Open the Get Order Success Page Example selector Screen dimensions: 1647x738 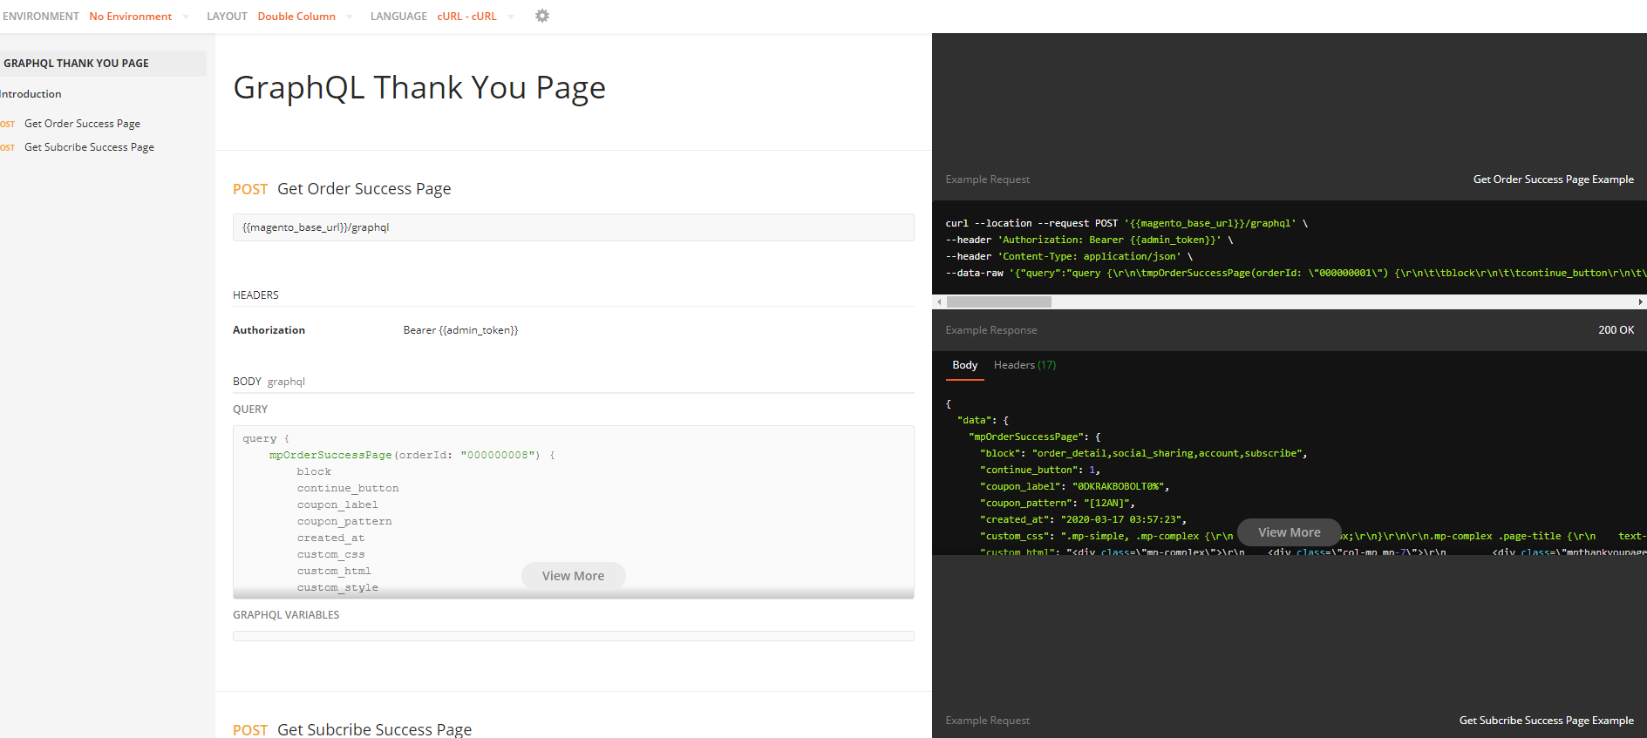tap(1553, 179)
